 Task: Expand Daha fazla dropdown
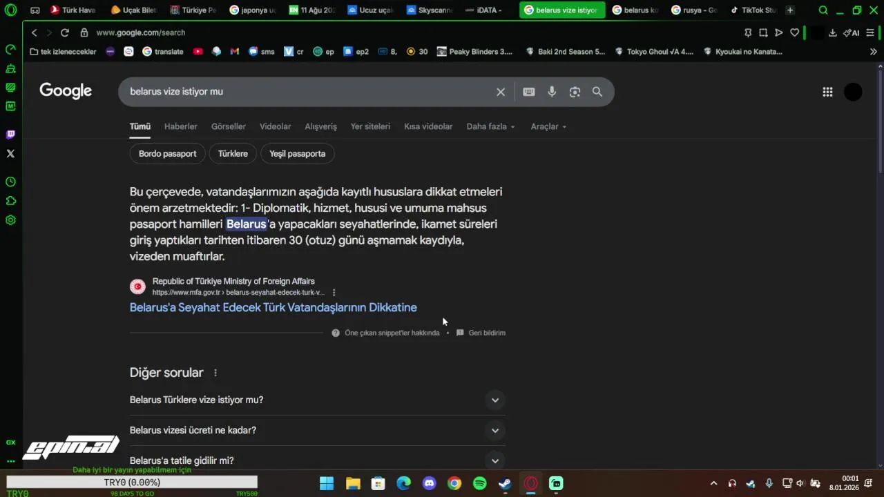coord(490,126)
